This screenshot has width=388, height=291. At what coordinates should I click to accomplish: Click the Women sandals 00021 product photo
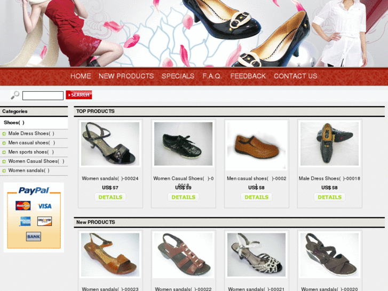click(257, 255)
